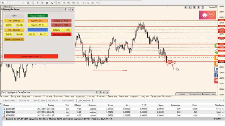Click the X button at chart top-right
The image size is (225, 126).
coord(186,7)
